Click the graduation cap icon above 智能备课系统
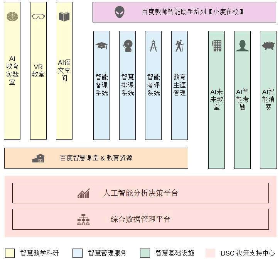This screenshot has width=280, height=259. pos(101,46)
